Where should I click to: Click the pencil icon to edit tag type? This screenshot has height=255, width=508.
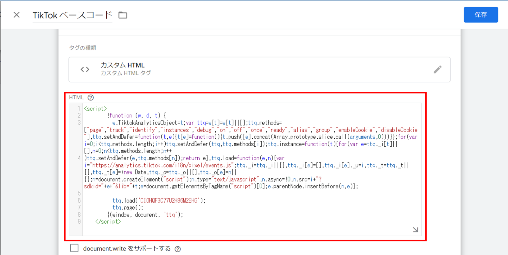(438, 69)
